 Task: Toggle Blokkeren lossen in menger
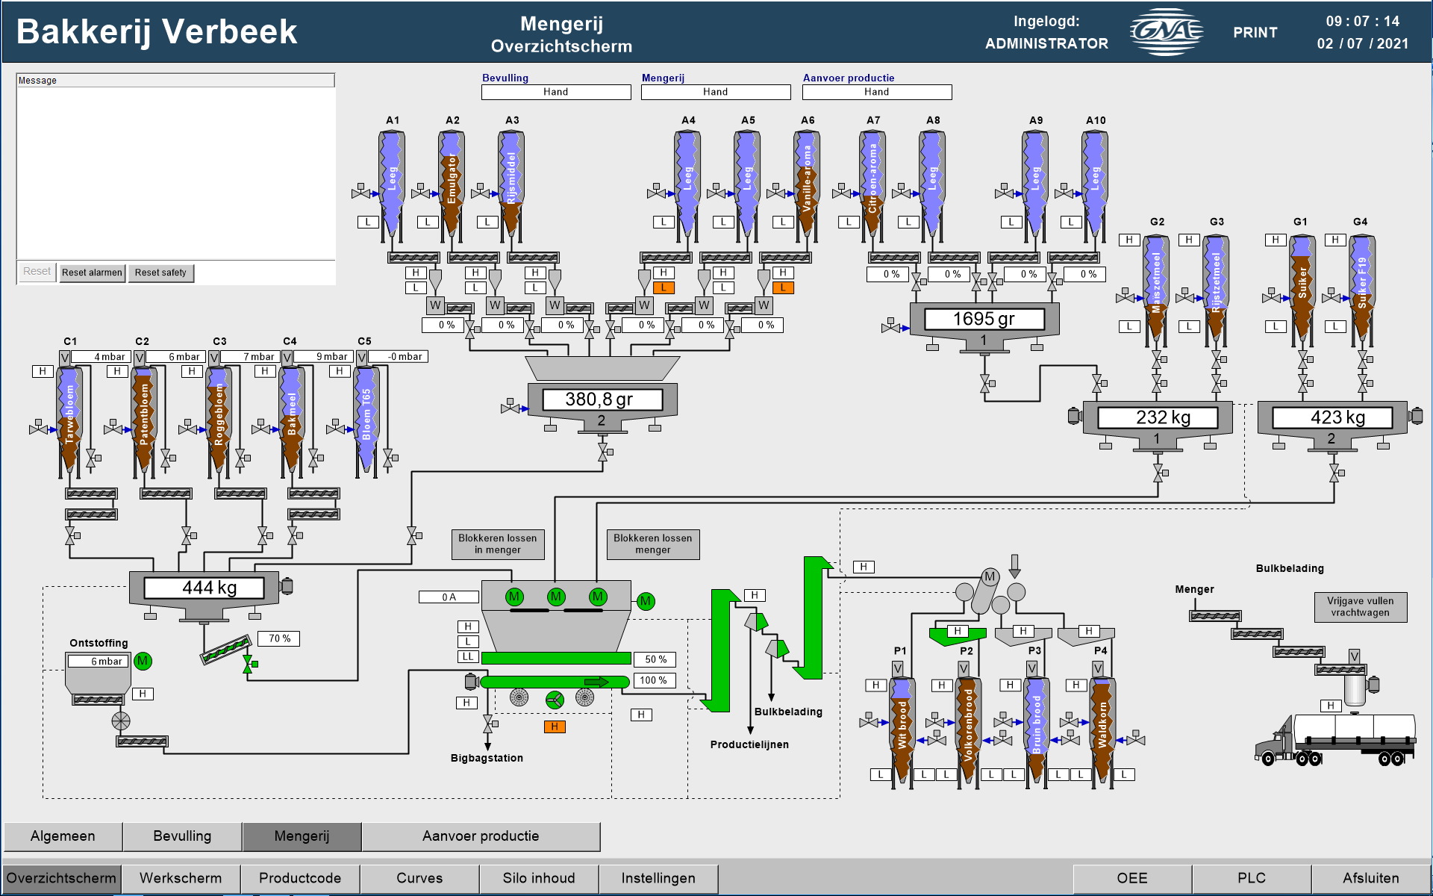[498, 544]
